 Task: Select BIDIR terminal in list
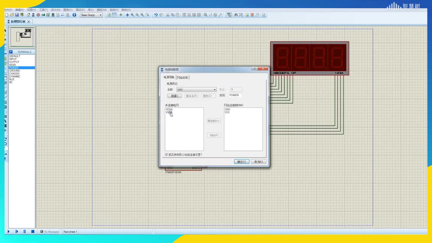[x=22, y=65]
